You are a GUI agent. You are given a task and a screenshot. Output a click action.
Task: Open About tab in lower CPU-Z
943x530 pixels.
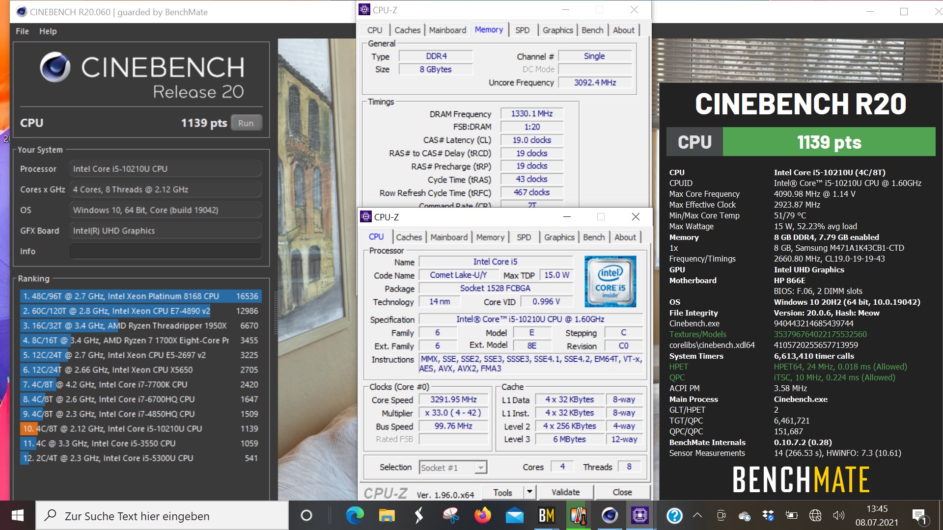(625, 238)
